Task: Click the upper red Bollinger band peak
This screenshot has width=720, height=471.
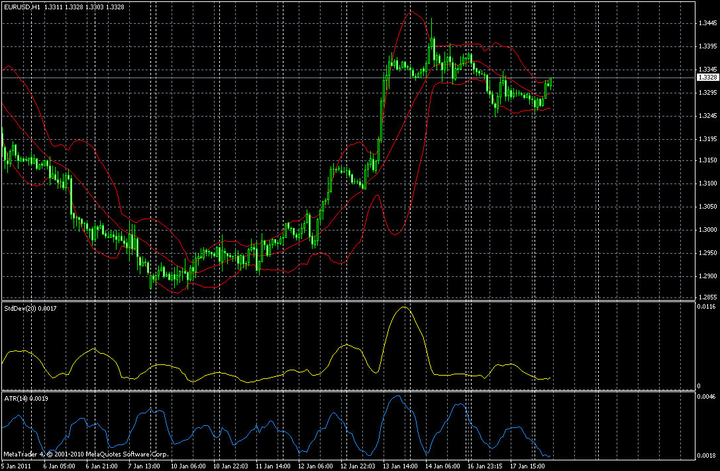Action: coord(411,11)
